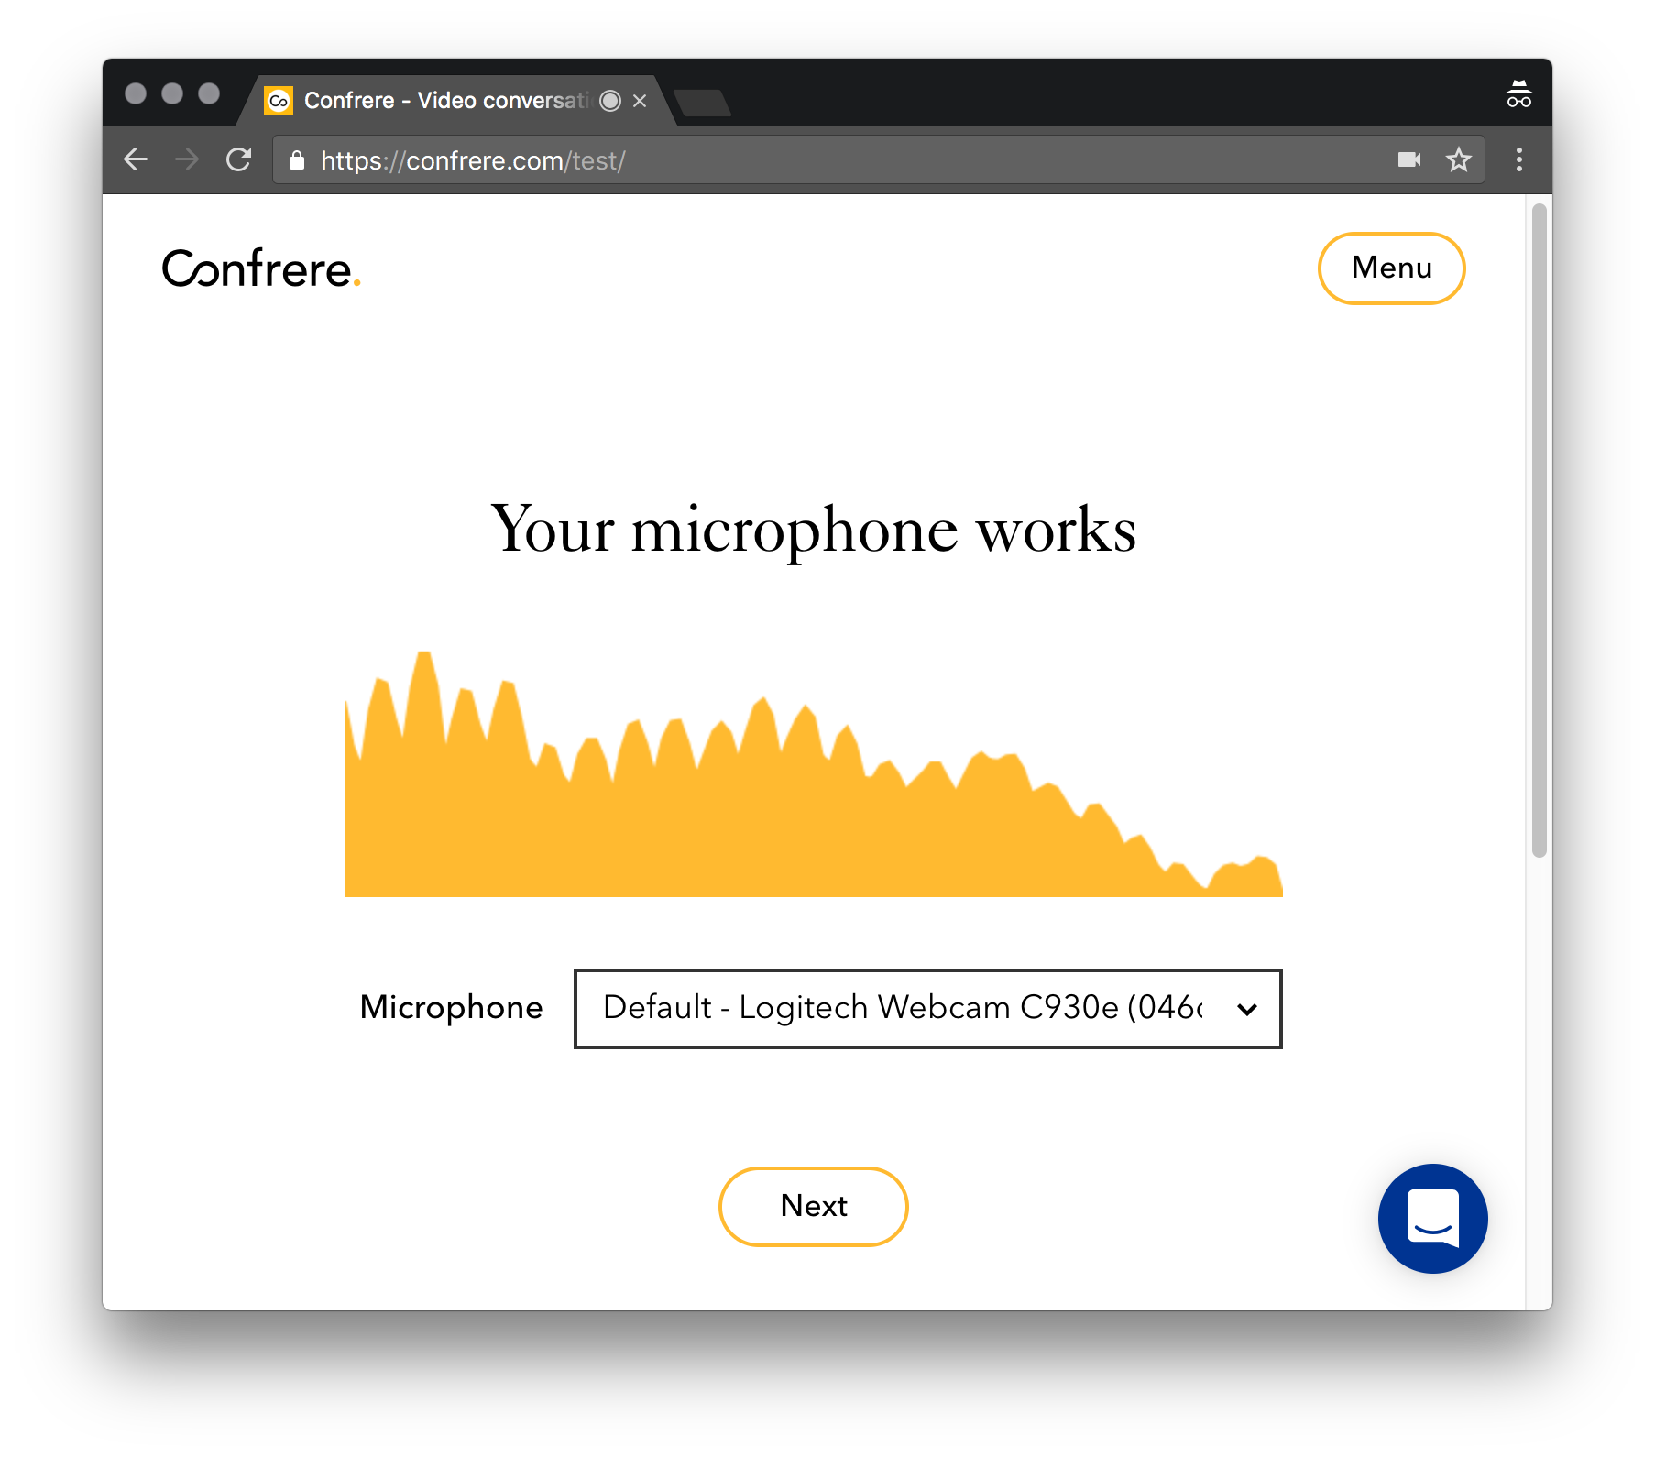Viewport: 1655px width, 1457px height.
Task: Open the Menu button
Action: click(1391, 268)
